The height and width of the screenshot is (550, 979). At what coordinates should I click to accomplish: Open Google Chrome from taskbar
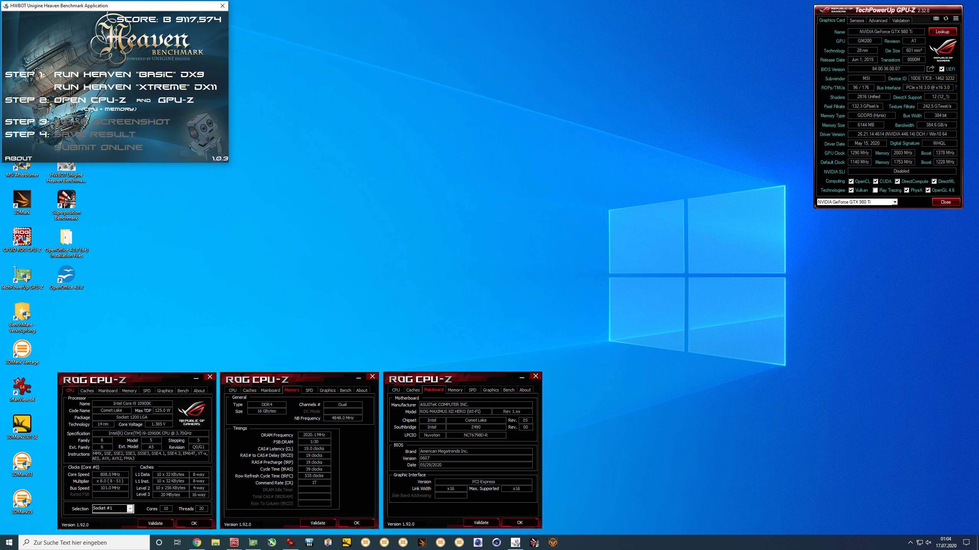[x=197, y=542]
